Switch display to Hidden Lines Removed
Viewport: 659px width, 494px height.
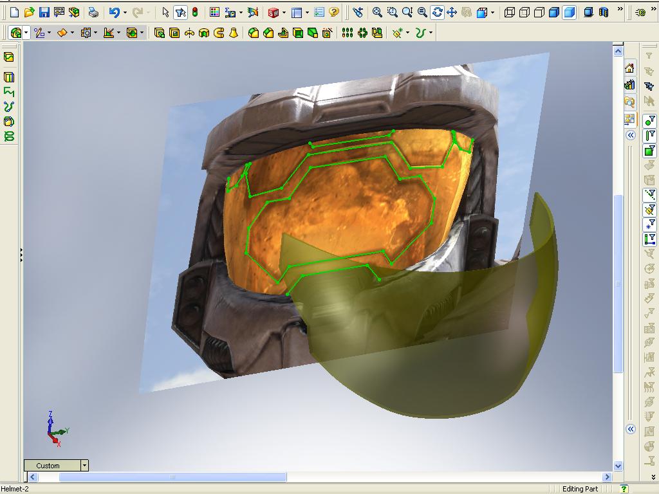539,13
